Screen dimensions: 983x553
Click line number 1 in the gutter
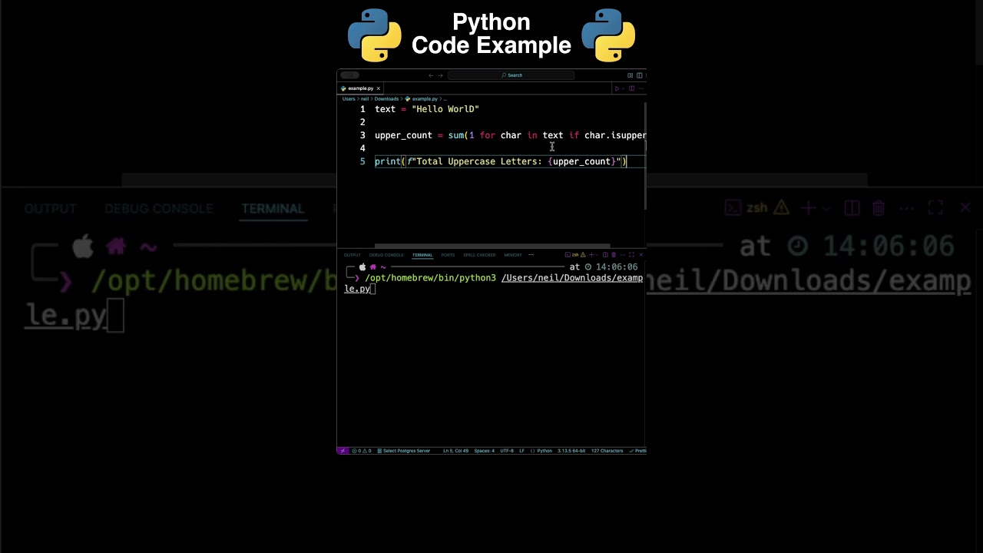[362, 109]
